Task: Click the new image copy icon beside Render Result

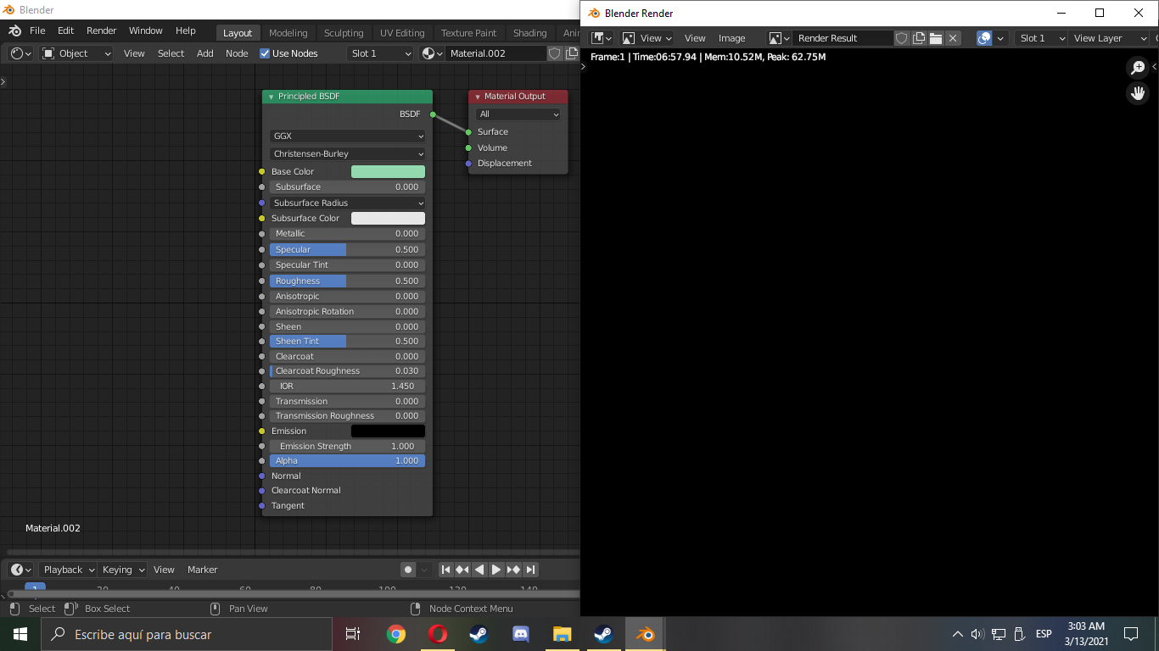Action: point(919,38)
